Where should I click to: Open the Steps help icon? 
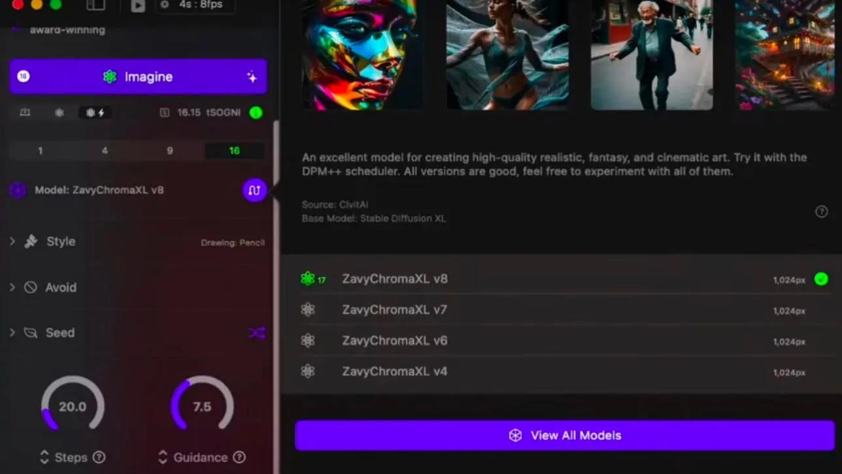pos(99,457)
